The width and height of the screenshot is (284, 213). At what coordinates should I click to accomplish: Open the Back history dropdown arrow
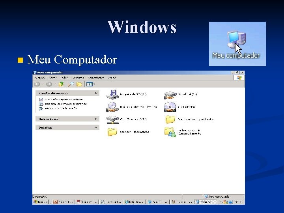(x=43, y=84)
